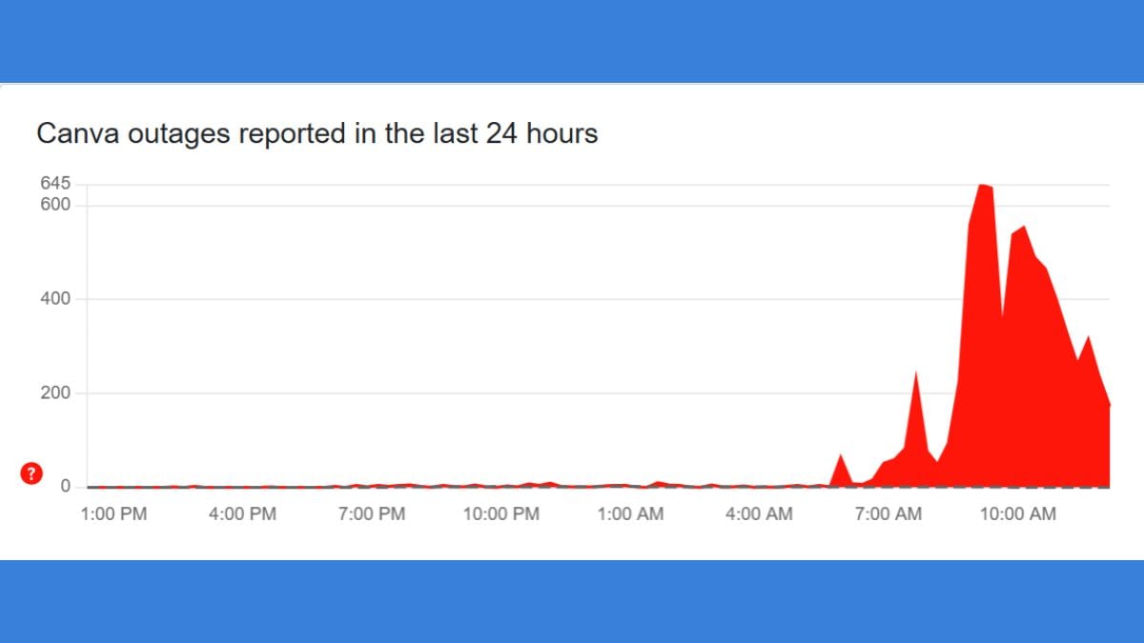Click the 400 y-axis label
The width and height of the screenshot is (1144, 643).
pos(55,299)
